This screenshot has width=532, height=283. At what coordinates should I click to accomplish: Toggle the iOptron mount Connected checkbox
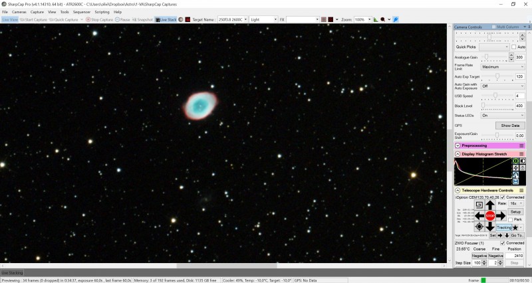pos(503,197)
